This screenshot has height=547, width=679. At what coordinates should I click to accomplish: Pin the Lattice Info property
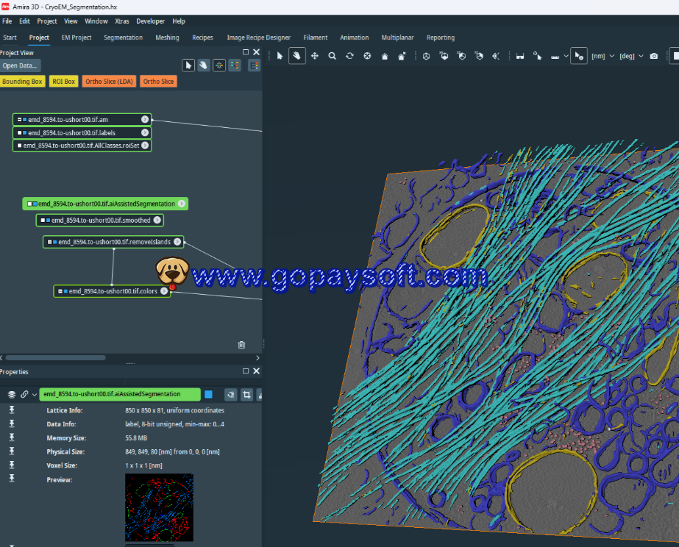tap(12, 410)
